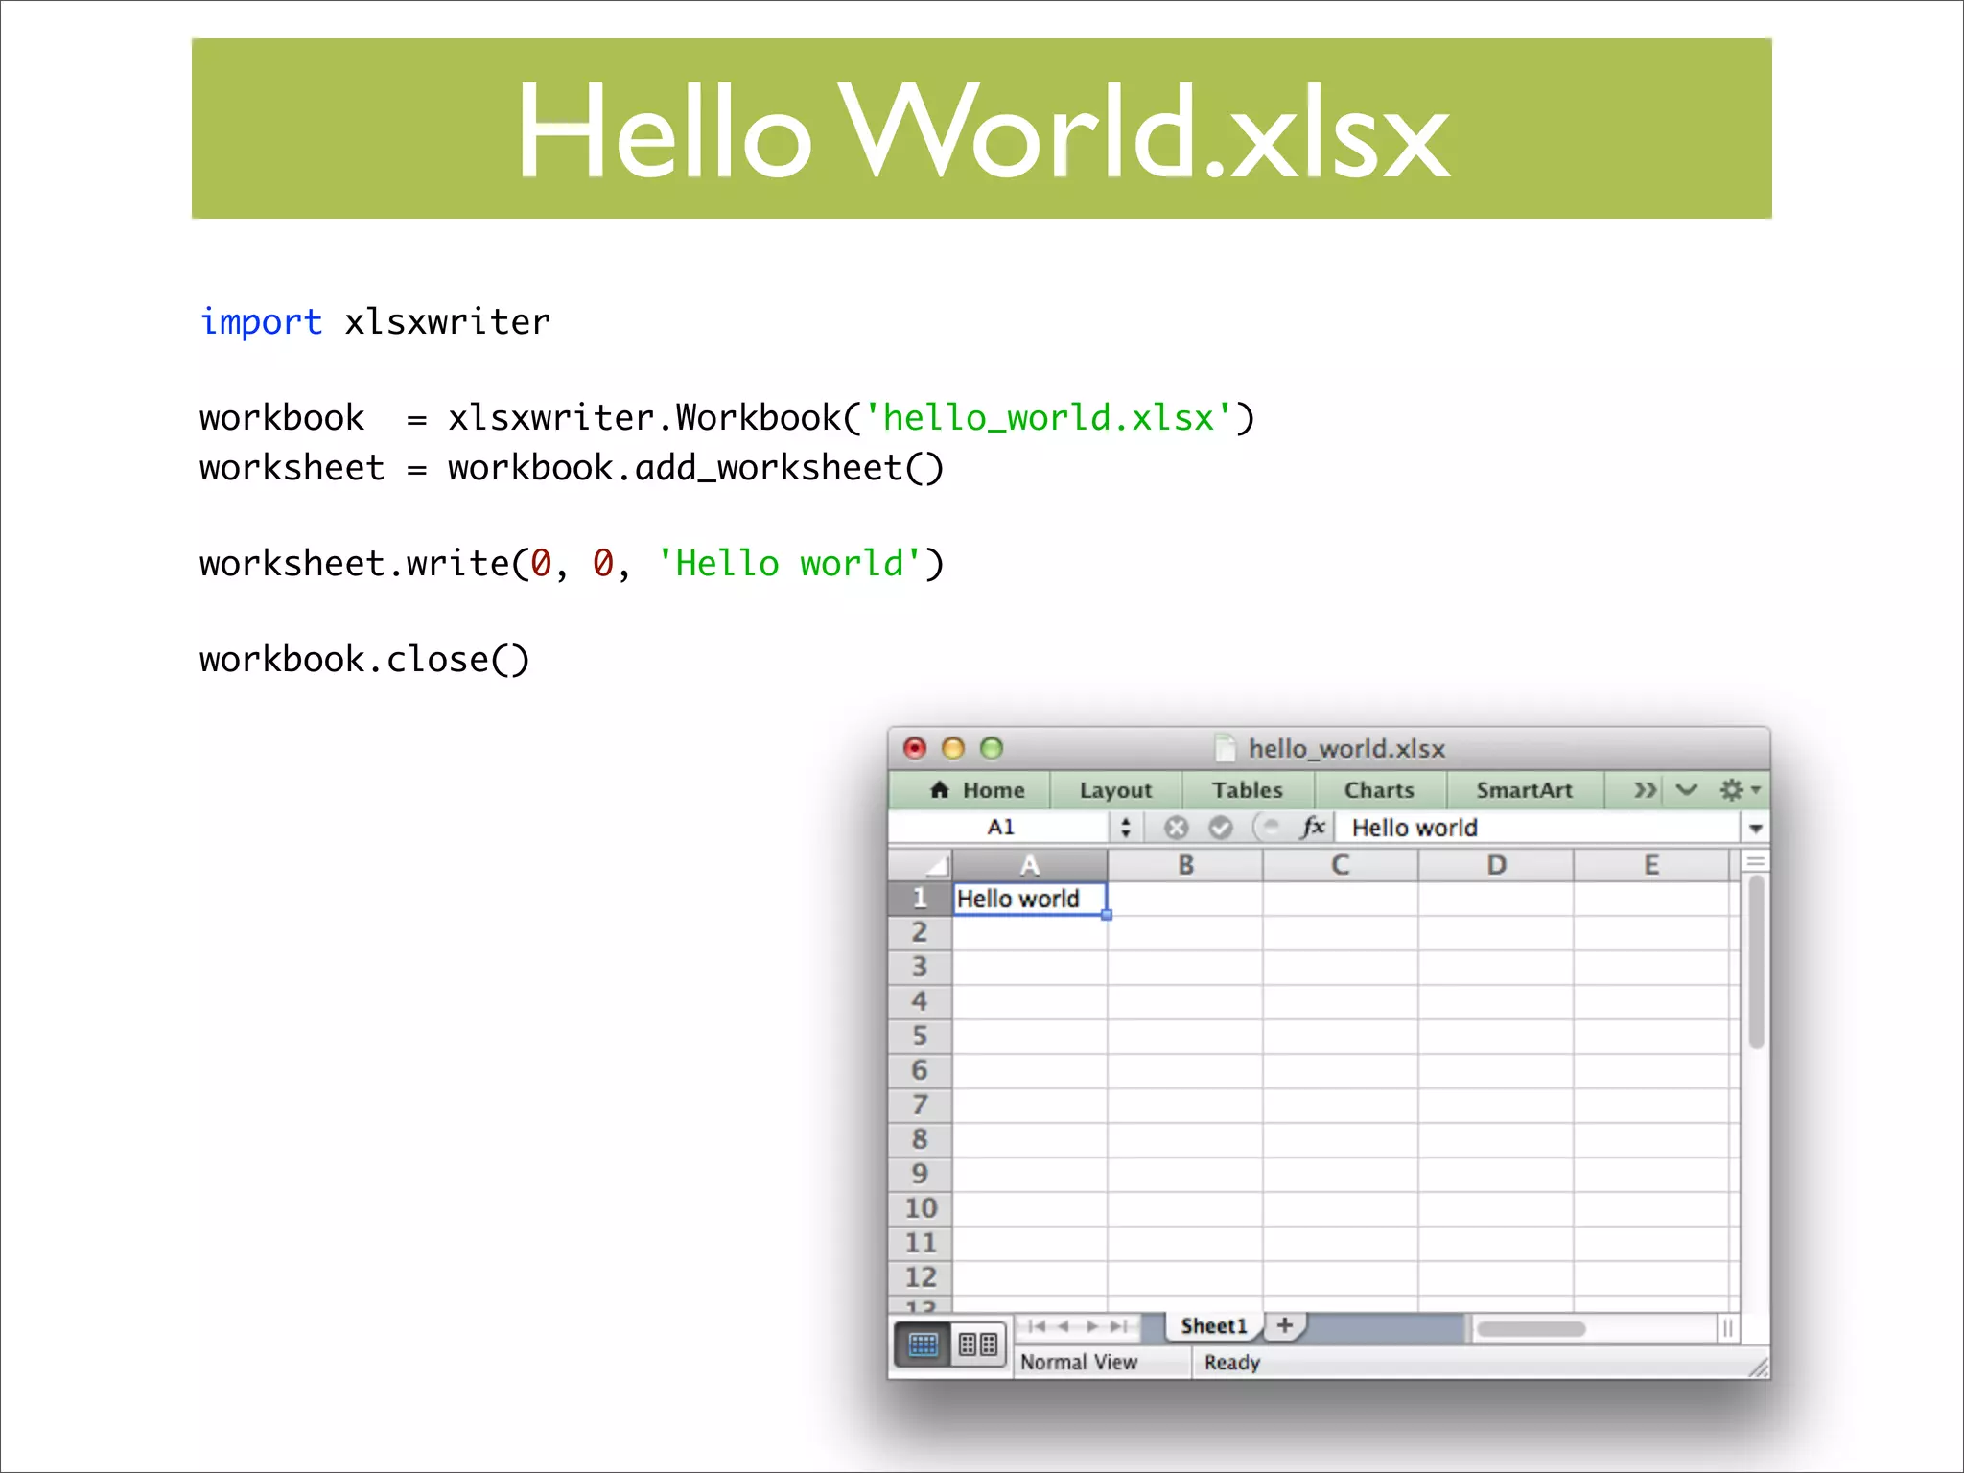This screenshot has width=1964, height=1473.
Task: Select column A header
Action: 1030,865
